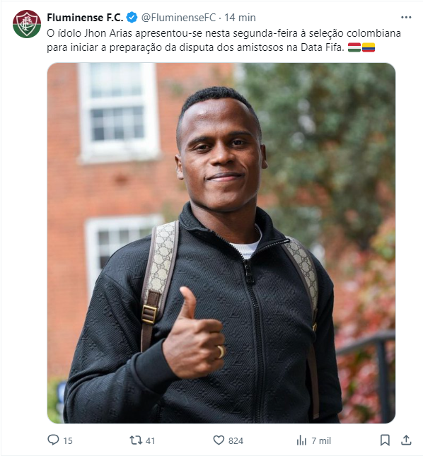Image resolution: width=423 pixels, height=456 pixels.
Task: Open the Fluminense F.C. display name
Action: coord(85,18)
